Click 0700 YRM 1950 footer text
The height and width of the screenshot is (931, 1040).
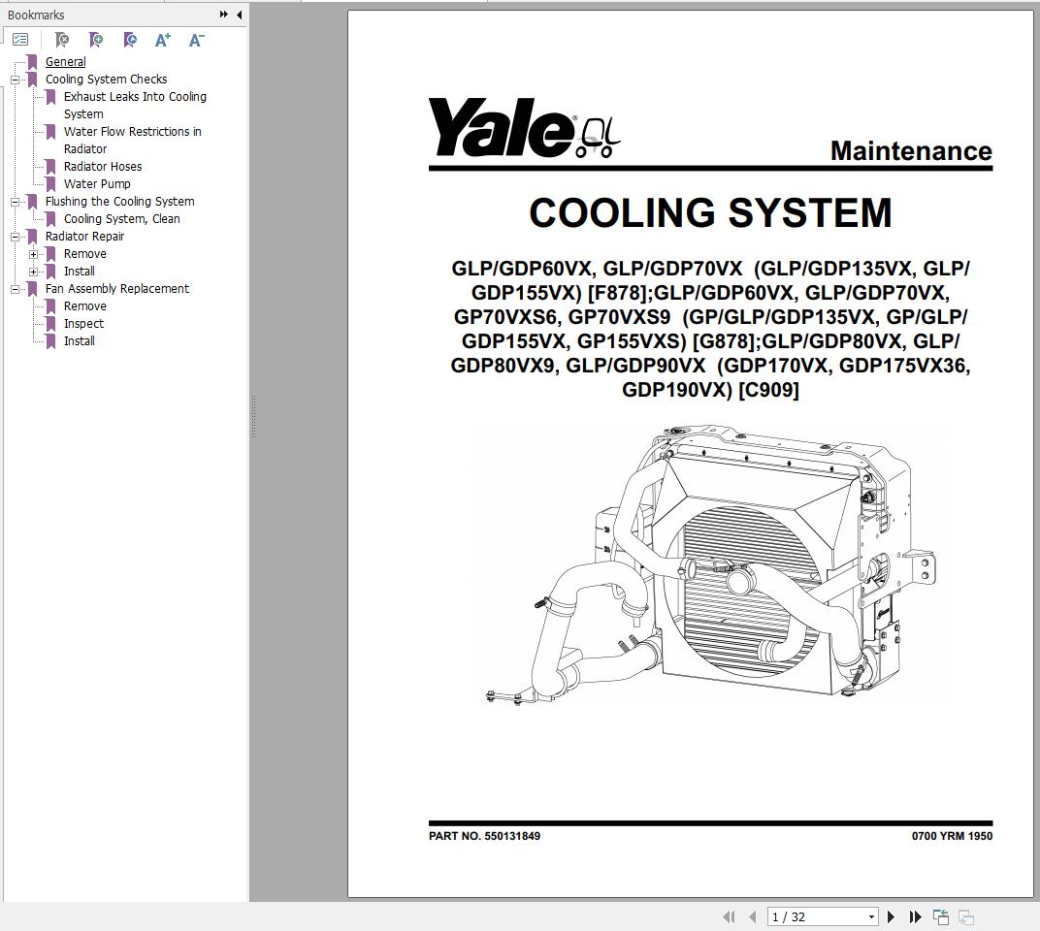(952, 836)
